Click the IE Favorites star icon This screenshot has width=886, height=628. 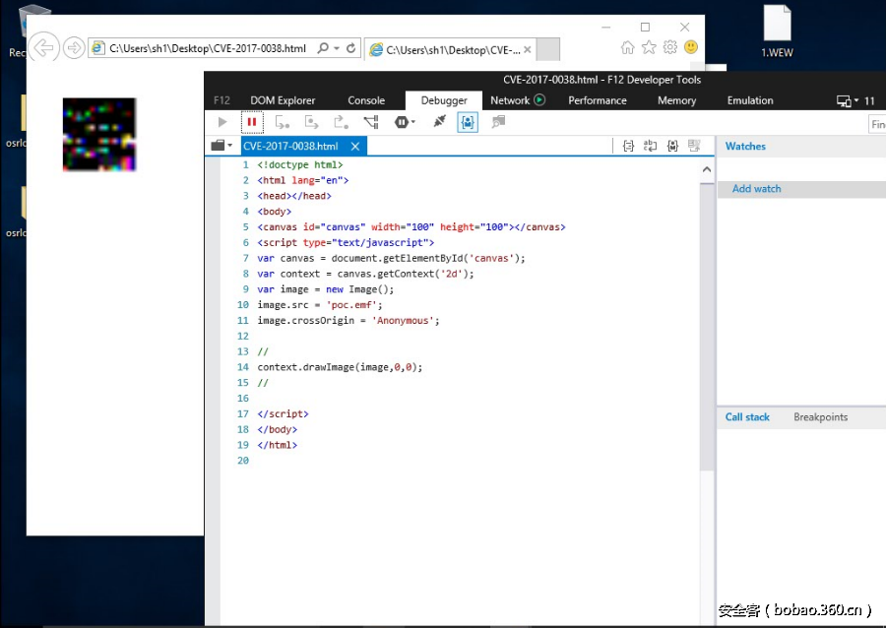(x=649, y=47)
